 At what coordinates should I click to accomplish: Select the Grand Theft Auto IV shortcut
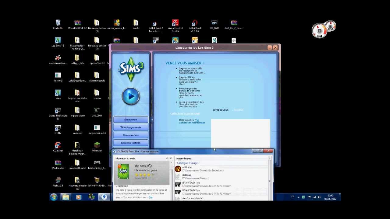pos(58,113)
